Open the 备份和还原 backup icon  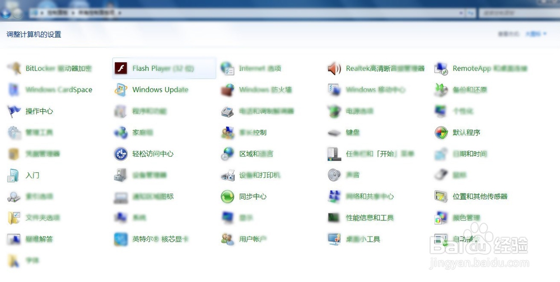click(x=441, y=90)
